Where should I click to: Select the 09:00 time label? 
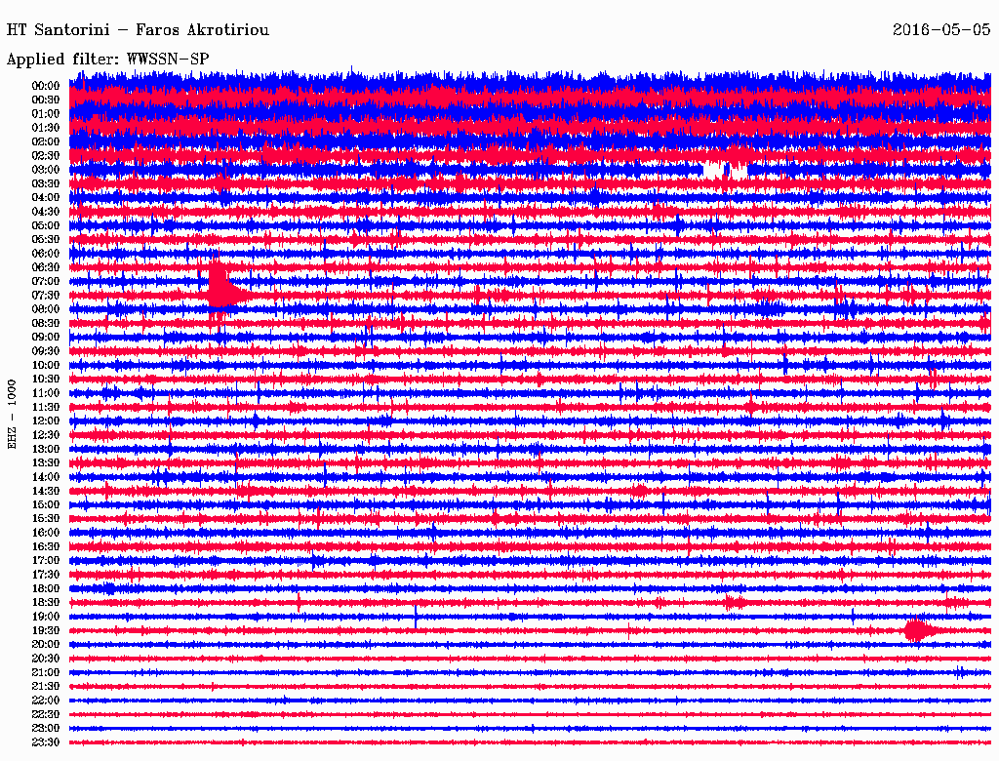click(x=46, y=338)
